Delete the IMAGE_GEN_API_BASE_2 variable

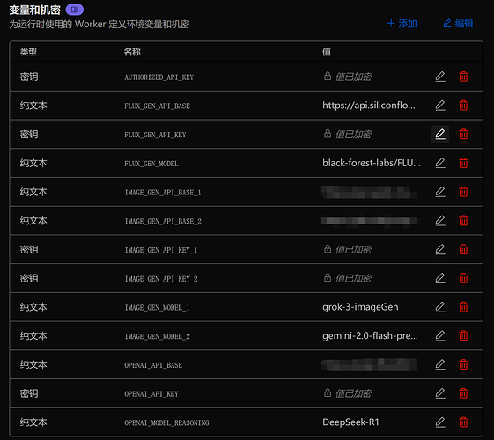(x=463, y=221)
